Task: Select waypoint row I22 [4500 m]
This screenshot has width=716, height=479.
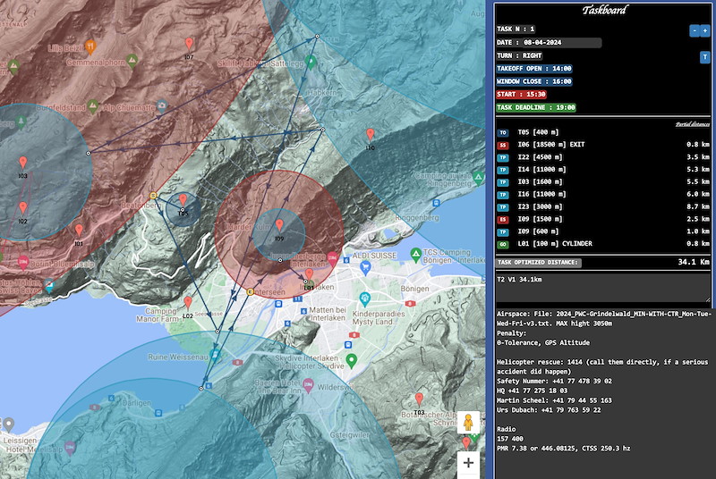Action: pyautogui.click(x=602, y=157)
